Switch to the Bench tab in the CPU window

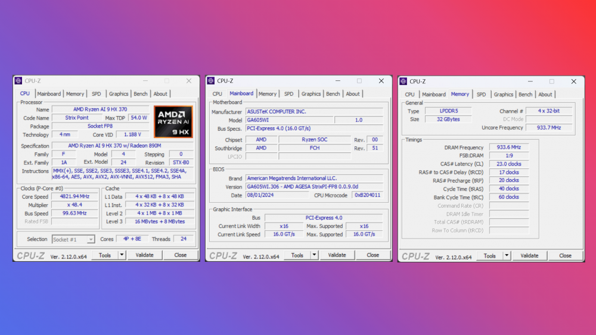pyautogui.click(x=141, y=94)
